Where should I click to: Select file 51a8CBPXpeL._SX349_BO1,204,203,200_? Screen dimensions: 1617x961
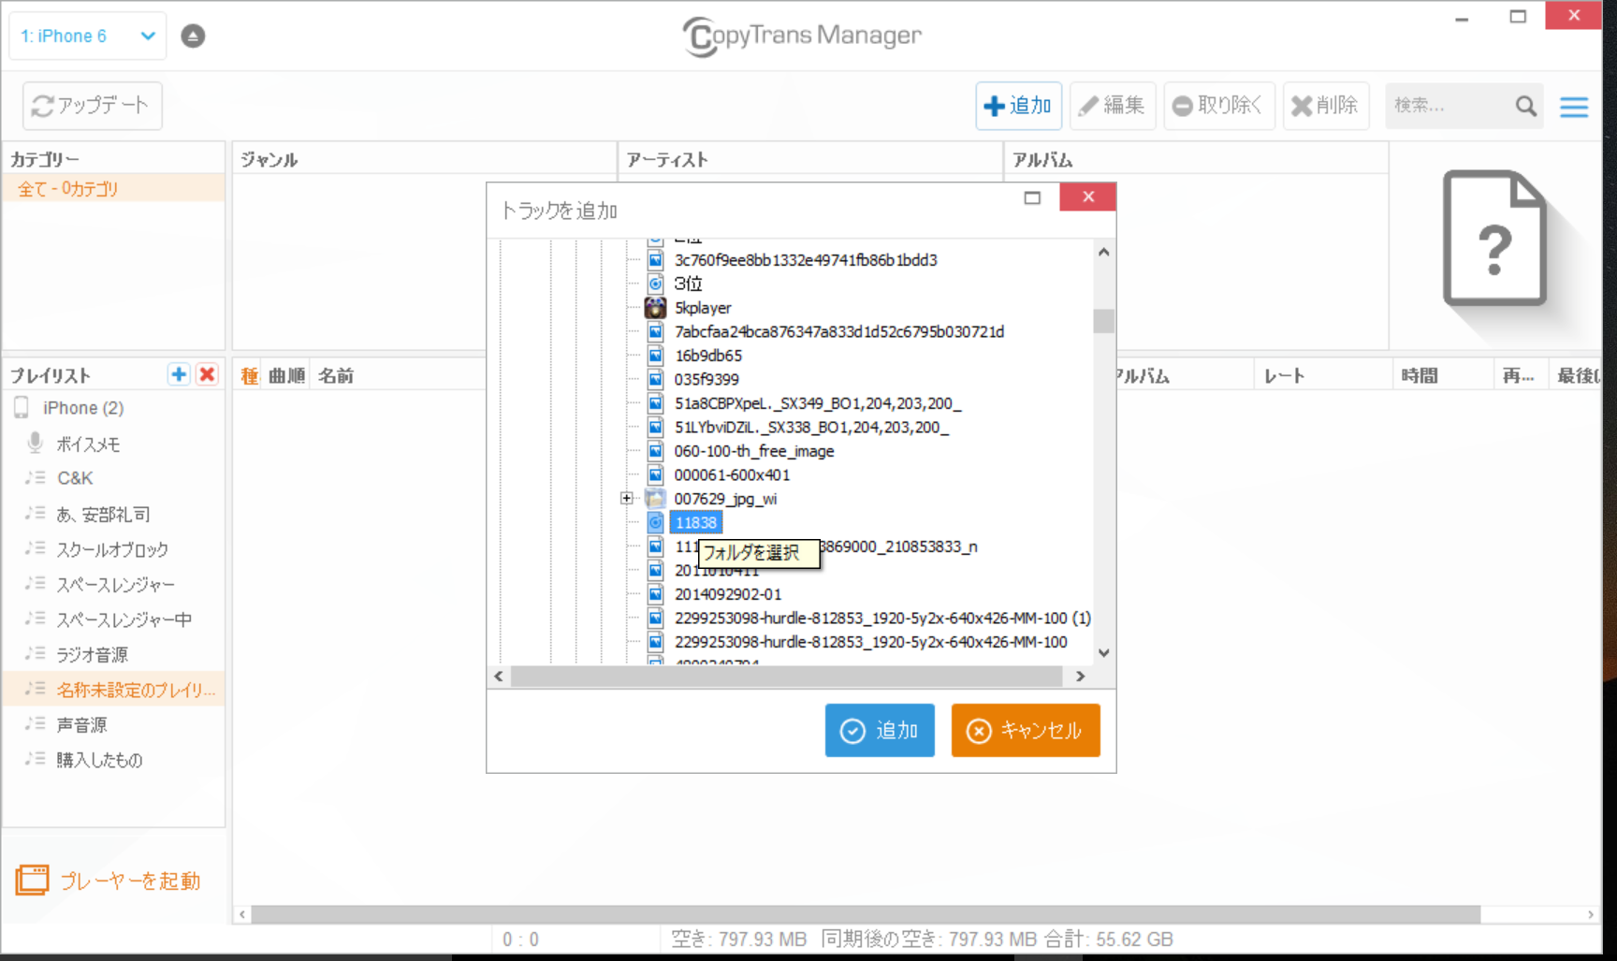pos(818,403)
